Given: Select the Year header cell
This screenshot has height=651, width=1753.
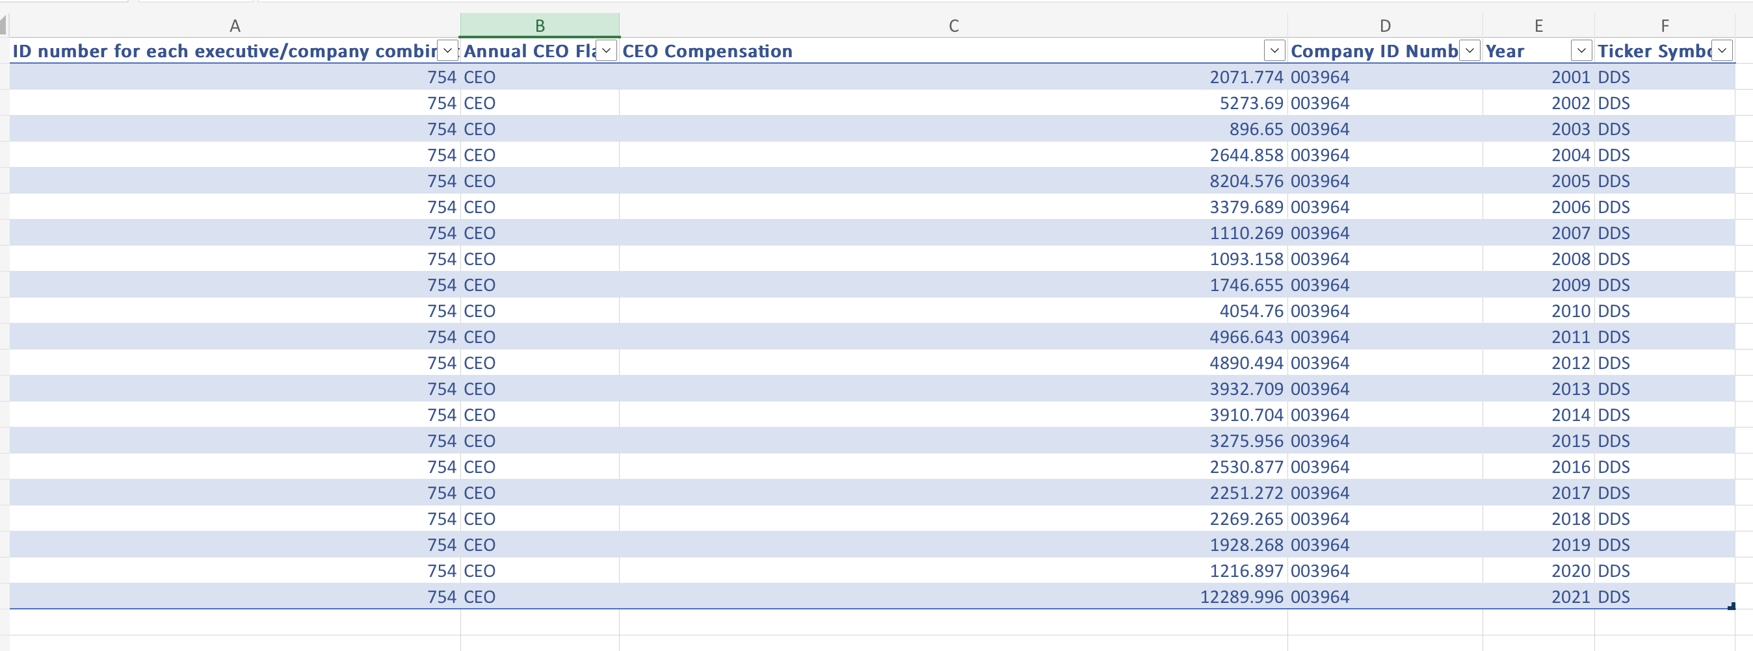Looking at the screenshot, I should (1538, 51).
